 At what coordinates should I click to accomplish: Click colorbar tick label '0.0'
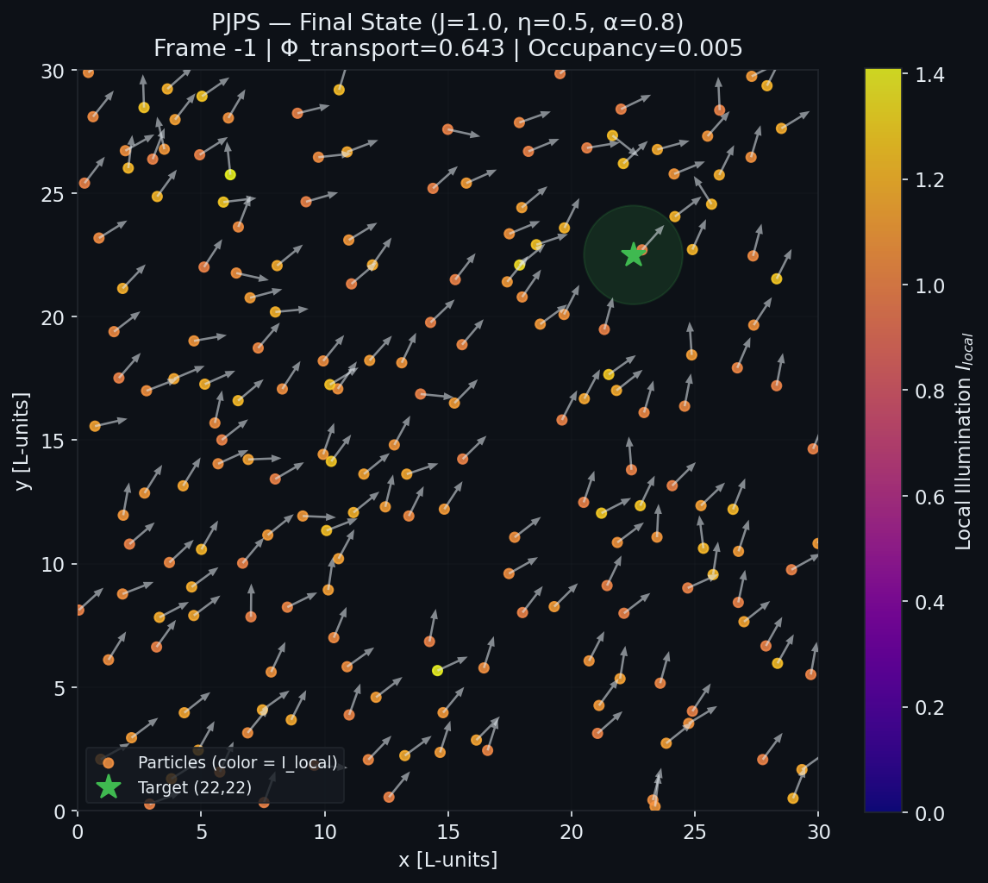[929, 814]
